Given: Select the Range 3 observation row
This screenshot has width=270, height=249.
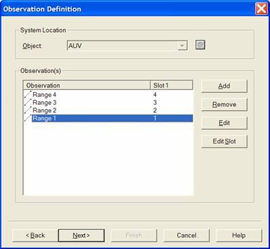Looking at the screenshot, I should [x=109, y=102].
